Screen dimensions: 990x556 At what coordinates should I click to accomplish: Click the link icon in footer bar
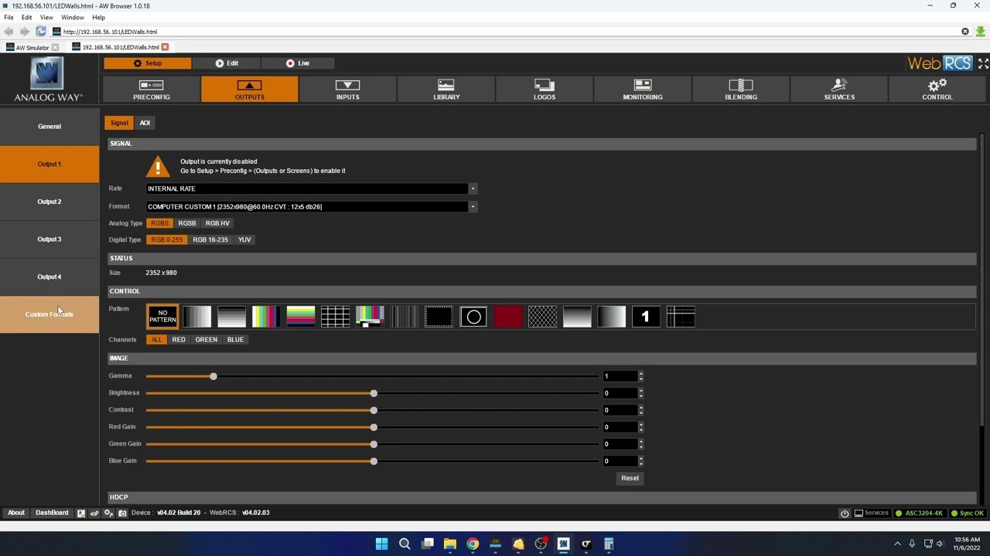[x=94, y=513]
